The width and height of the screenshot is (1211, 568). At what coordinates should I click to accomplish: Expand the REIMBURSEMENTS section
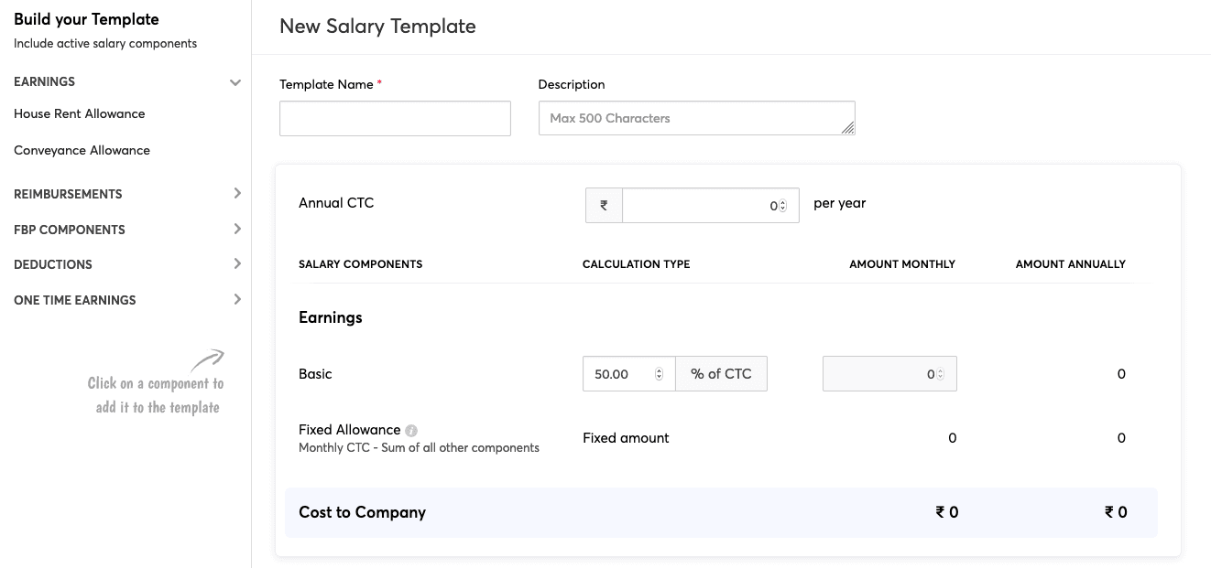point(237,193)
